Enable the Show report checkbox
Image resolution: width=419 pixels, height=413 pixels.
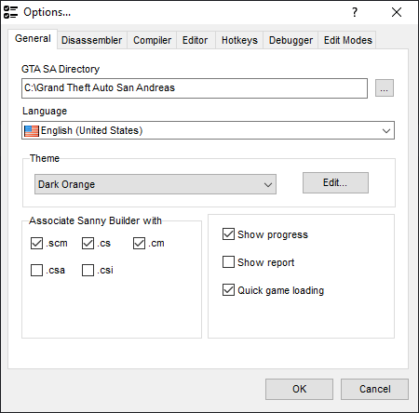click(228, 262)
